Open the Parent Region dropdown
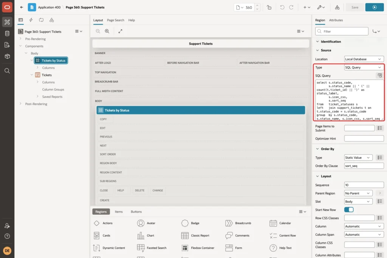This screenshot has height=258, width=387. [x=358, y=193]
